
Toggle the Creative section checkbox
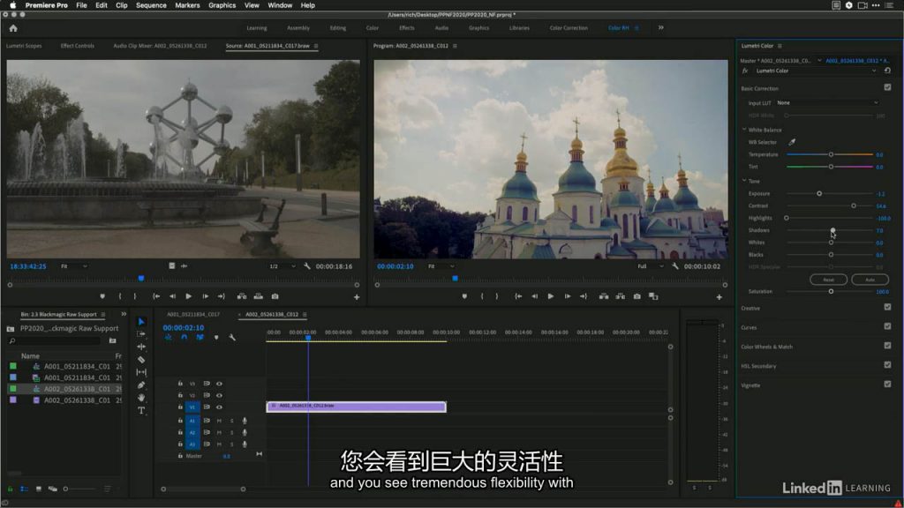click(887, 307)
